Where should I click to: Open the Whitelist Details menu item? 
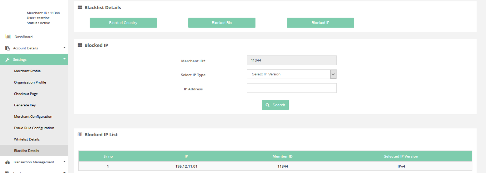[27, 139]
